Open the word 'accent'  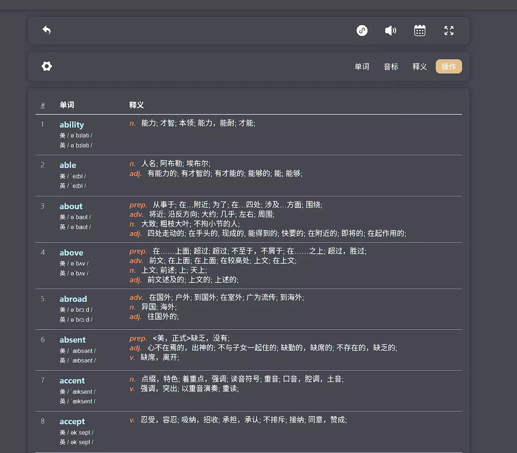pyautogui.click(x=72, y=381)
